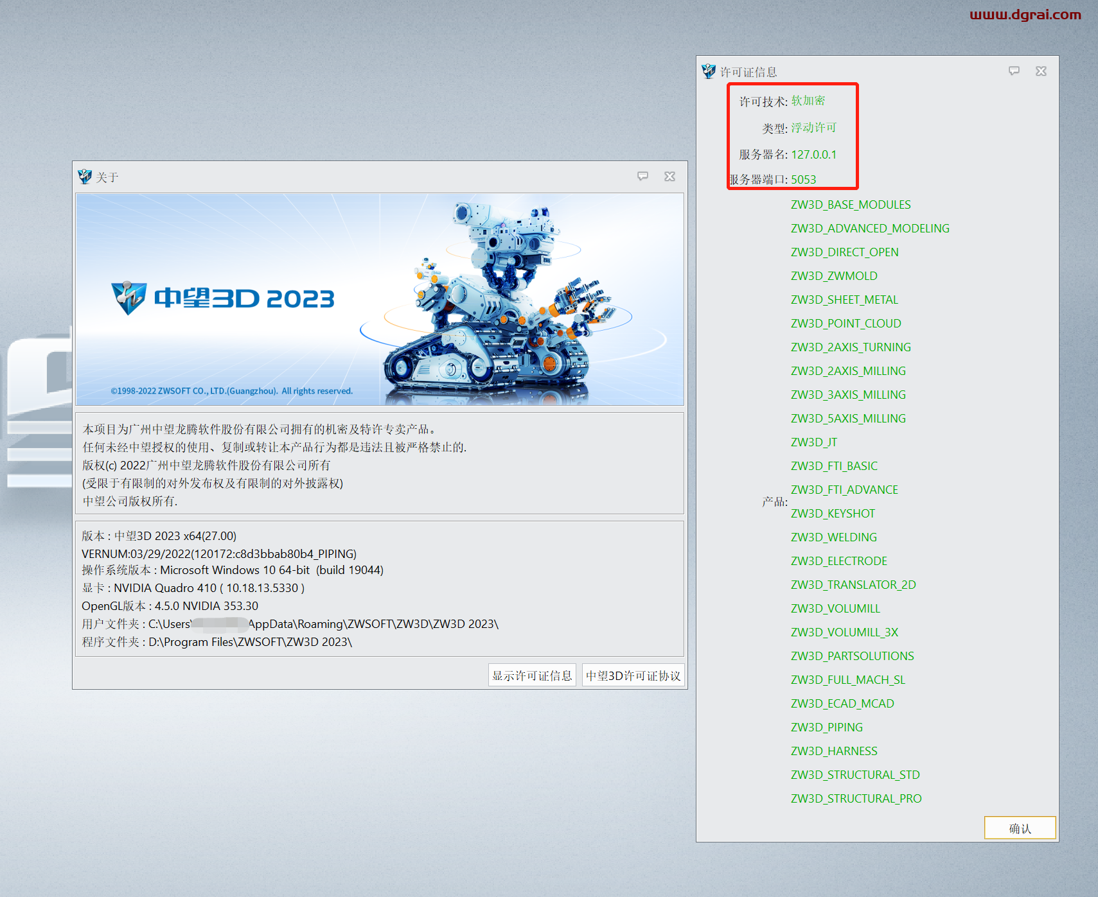Select ZW3D_STRUCTURAL_PRO product entry

tap(856, 799)
